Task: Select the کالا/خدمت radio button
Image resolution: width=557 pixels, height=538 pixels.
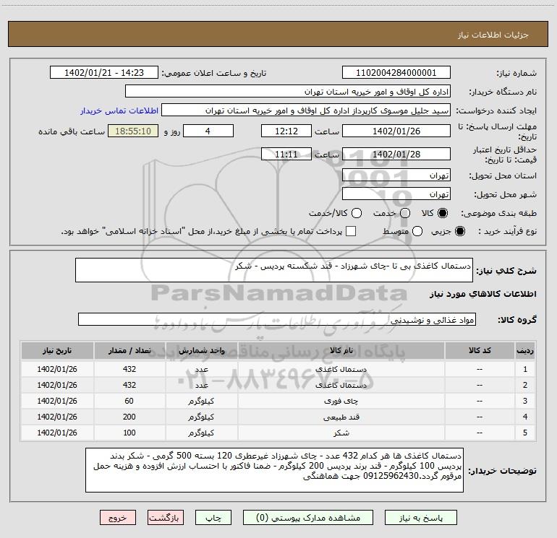Action: tap(357, 213)
